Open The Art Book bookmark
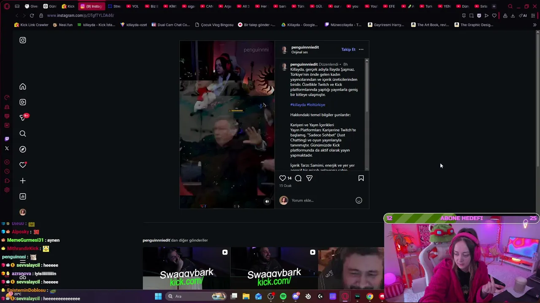 click(430, 25)
